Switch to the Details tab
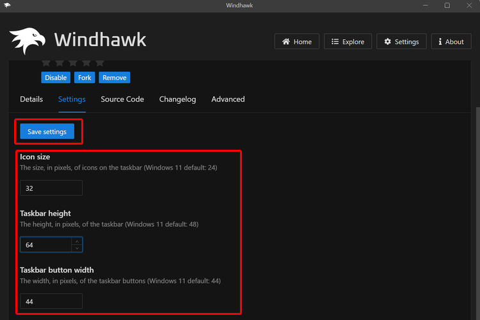 tap(31, 99)
